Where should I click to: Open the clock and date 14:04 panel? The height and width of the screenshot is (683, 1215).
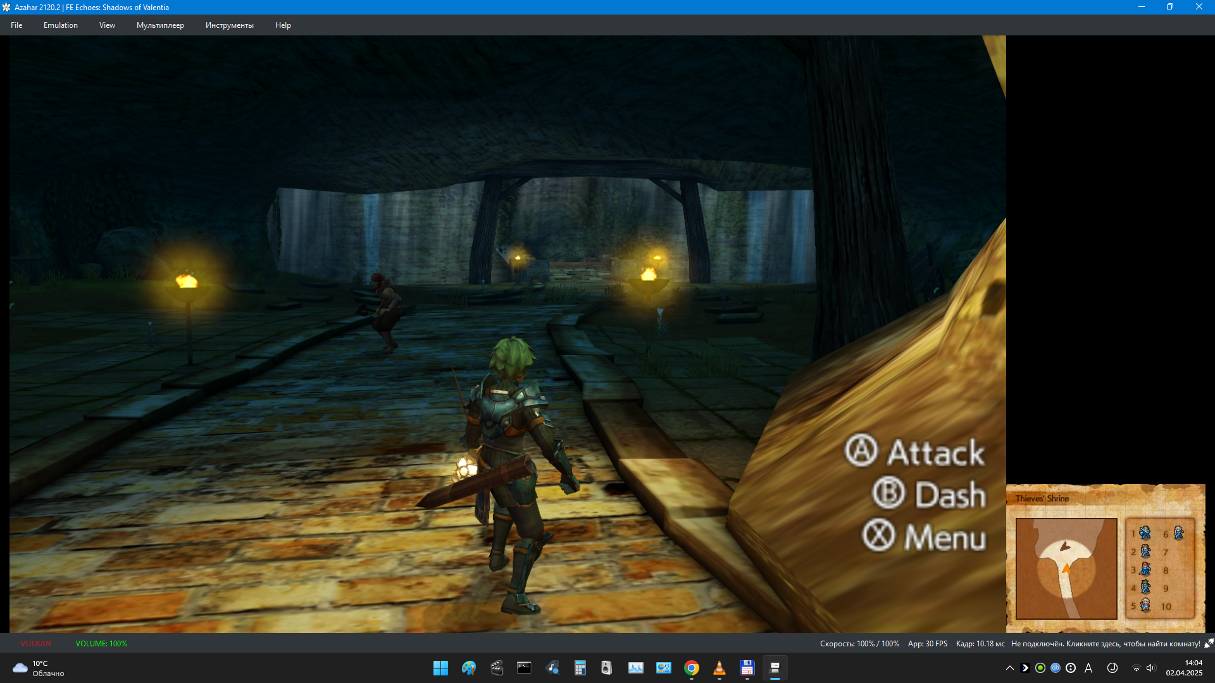click(1184, 668)
